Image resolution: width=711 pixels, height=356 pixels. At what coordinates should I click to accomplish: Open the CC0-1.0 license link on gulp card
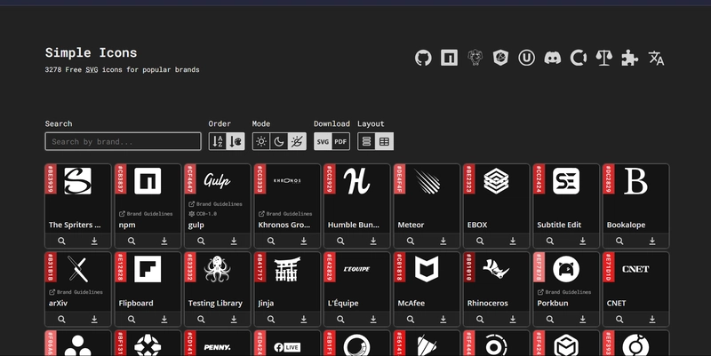coord(203,214)
